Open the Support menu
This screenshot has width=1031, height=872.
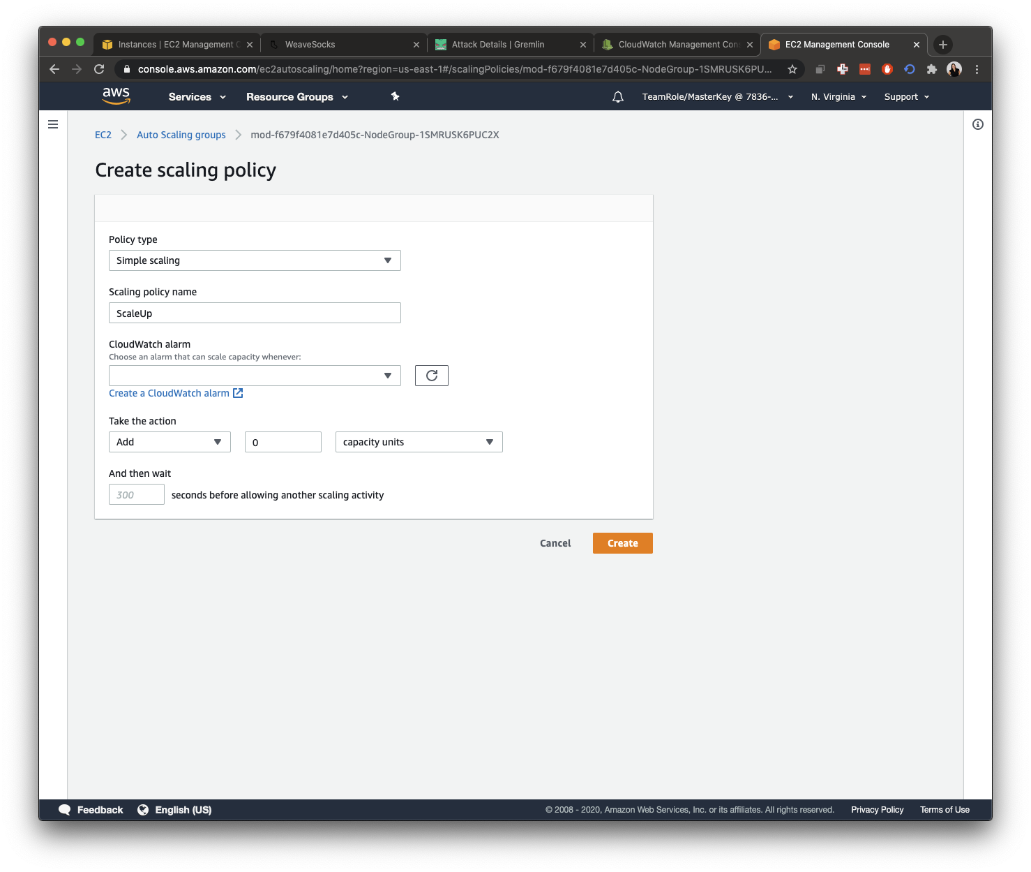pyautogui.click(x=907, y=97)
